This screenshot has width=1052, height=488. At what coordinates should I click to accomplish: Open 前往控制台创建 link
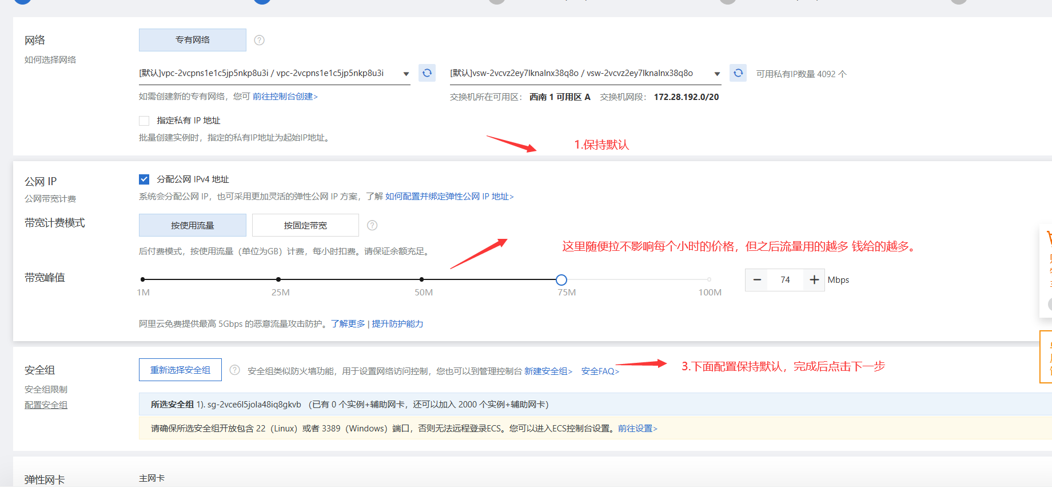(285, 97)
